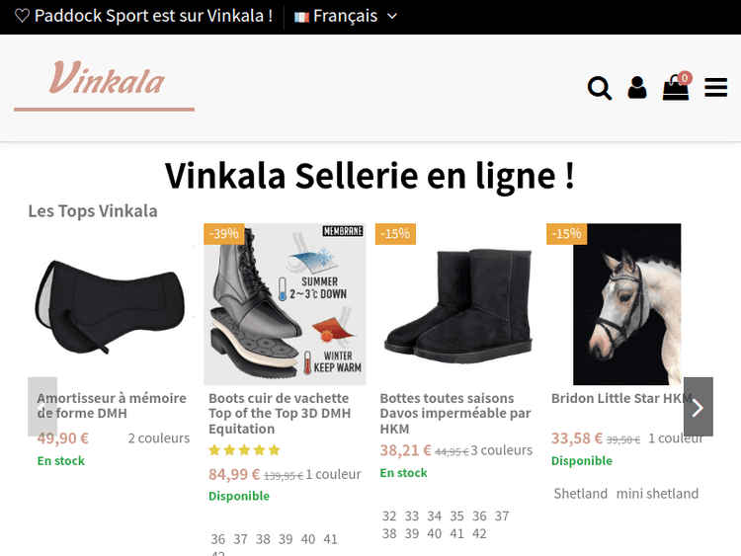
Task: Open the hamburger menu icon
Action: tap(715, 88)
